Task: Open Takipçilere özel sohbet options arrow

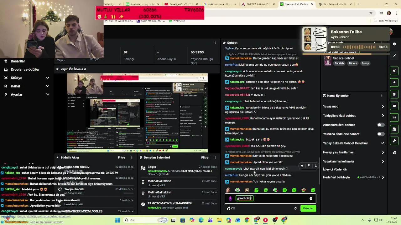Action: pyautogui.click(x=383, y=116)
